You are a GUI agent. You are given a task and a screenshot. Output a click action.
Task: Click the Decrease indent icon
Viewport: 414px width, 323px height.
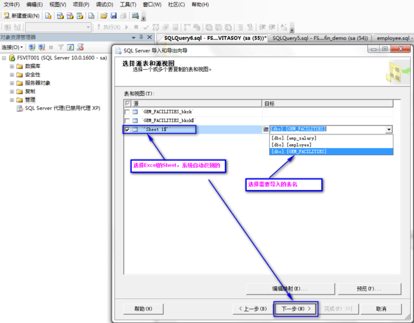(262, 27)
